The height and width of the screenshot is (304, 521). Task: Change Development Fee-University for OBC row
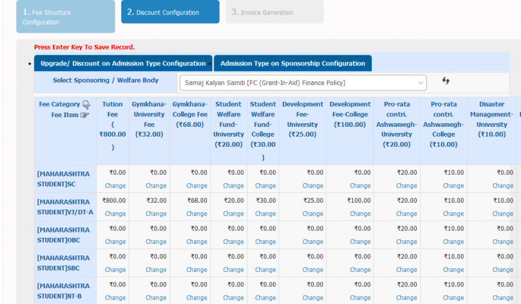[313, 242]
